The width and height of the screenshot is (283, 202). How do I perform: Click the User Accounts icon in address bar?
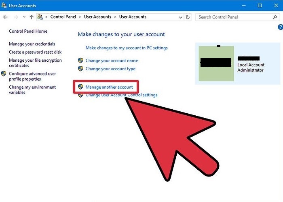tap(40, 17)
